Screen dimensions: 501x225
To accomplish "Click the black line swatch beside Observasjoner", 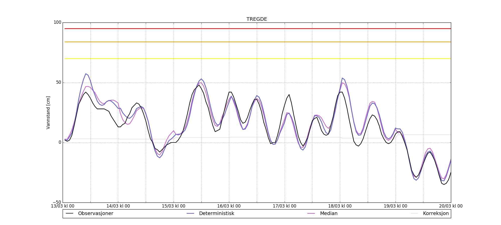I will tap(70, 213).
